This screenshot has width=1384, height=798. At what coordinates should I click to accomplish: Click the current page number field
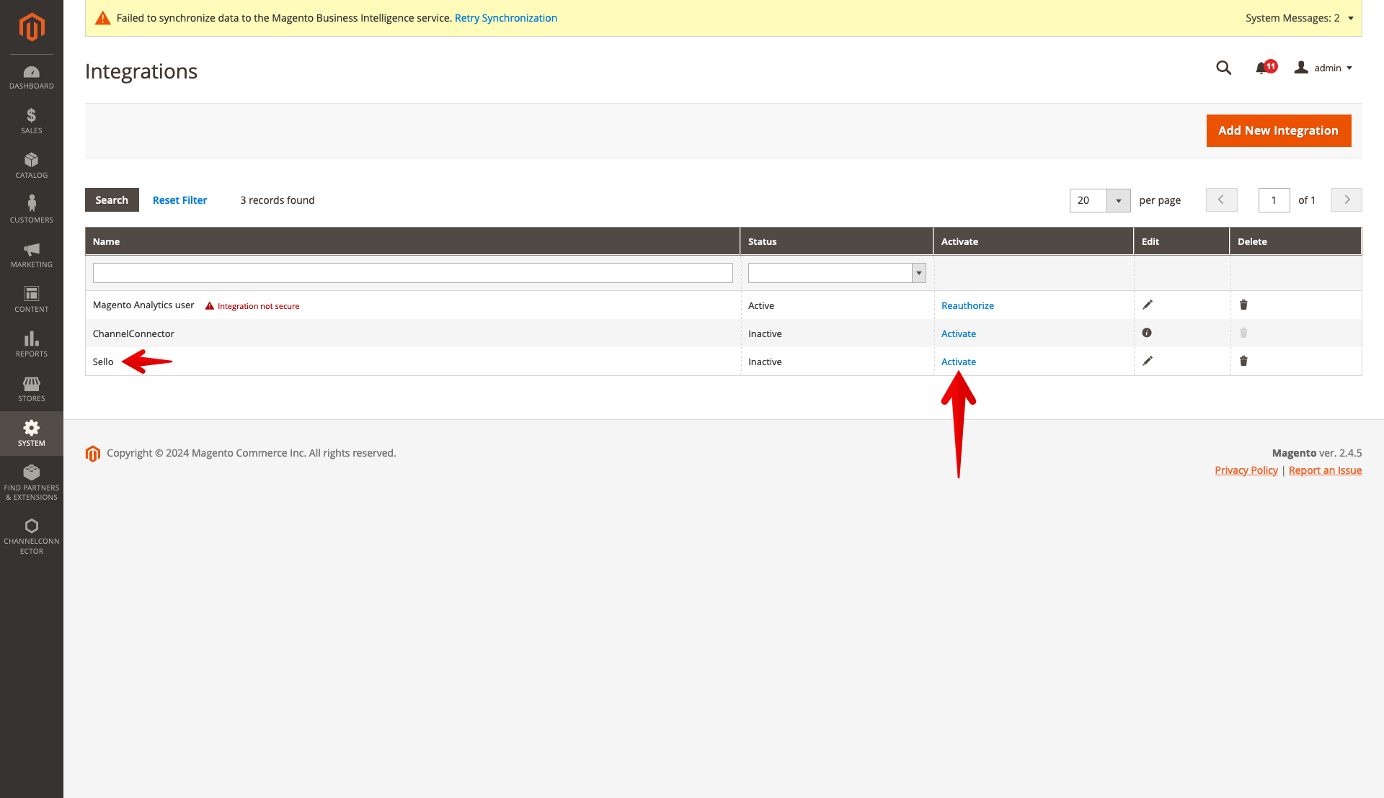coord(1274,200)
